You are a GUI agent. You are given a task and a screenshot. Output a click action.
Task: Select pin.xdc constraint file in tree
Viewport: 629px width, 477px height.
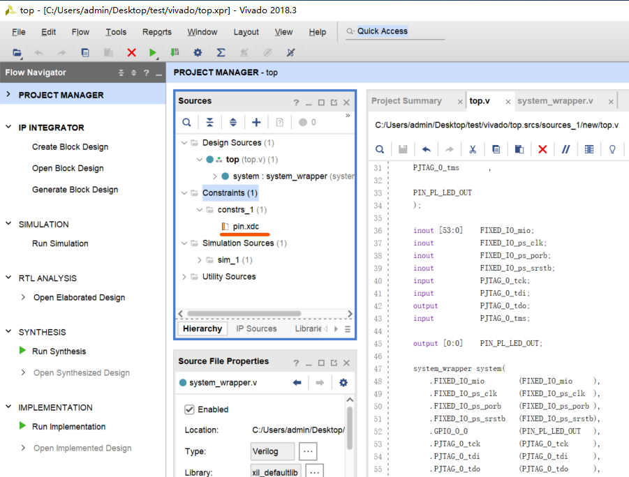246,227
